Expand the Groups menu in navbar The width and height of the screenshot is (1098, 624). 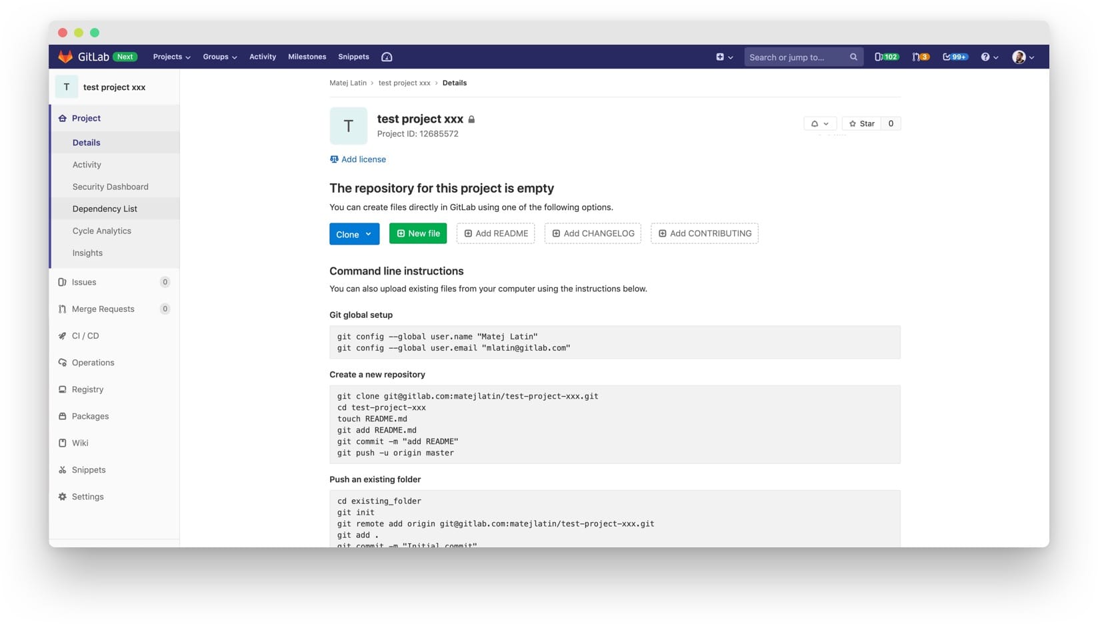[x=220, y=57]
